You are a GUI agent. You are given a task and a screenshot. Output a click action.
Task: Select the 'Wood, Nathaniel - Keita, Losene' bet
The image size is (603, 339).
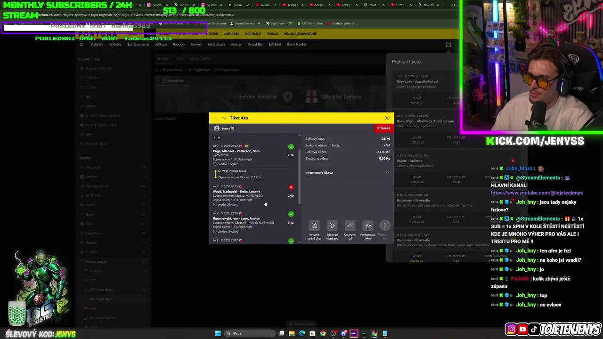click(x=236, y=192)
